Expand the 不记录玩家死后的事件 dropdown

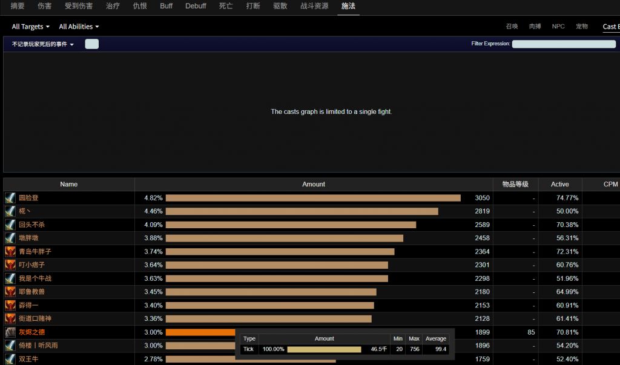42,44
